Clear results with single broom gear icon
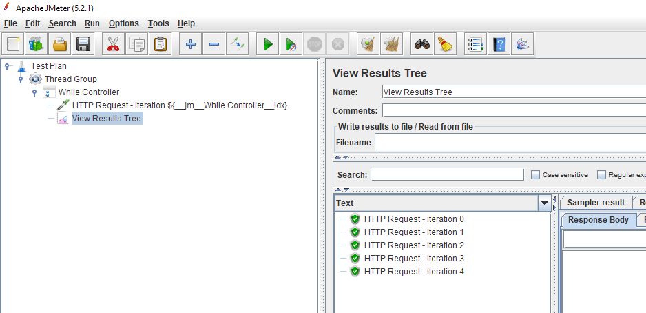Screen dimensions: 646x313 [x=368, y=43]
